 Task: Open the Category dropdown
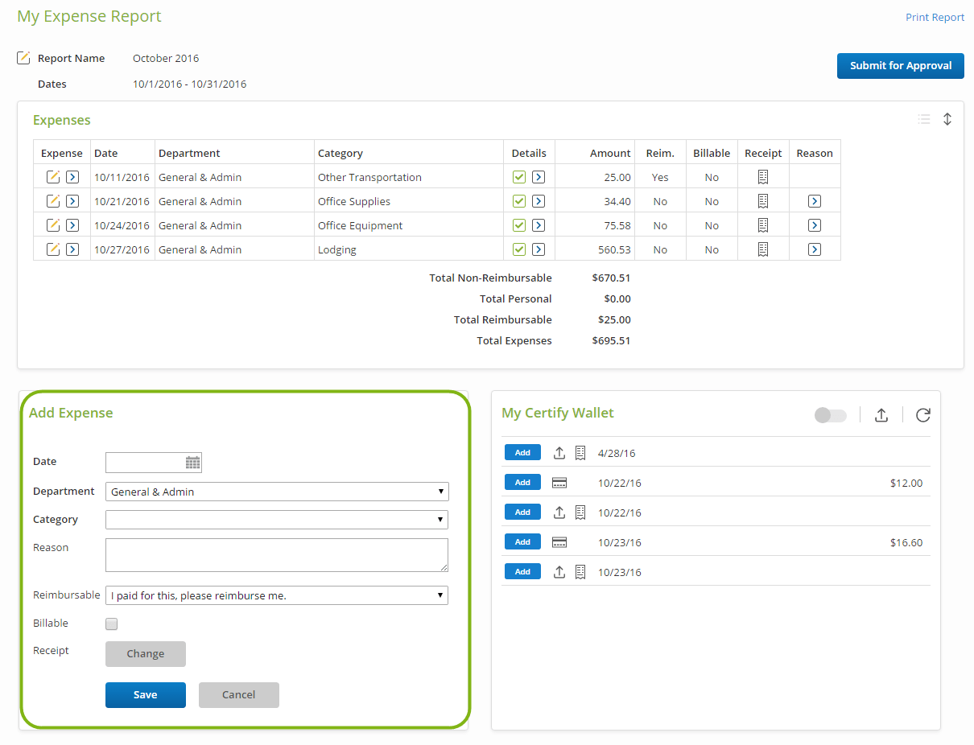[x=277, y=520]
